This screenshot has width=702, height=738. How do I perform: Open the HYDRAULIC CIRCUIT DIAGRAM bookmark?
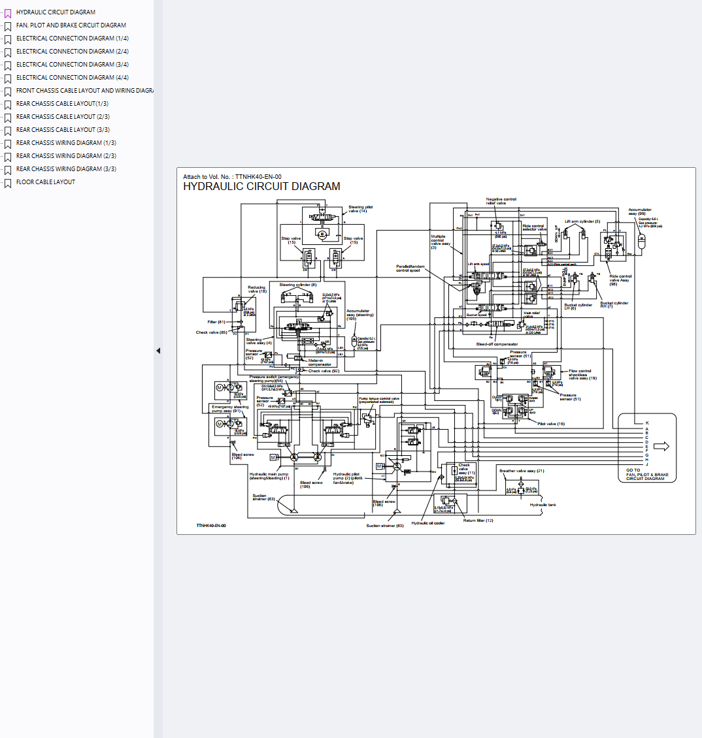56,12
